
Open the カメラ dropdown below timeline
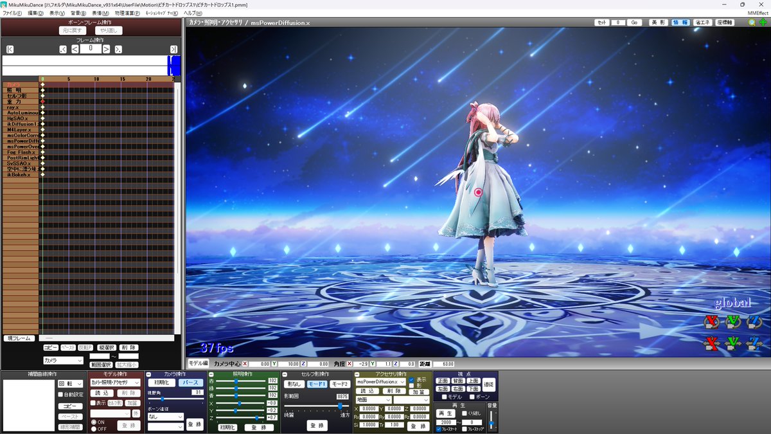[x=64, y=361]
